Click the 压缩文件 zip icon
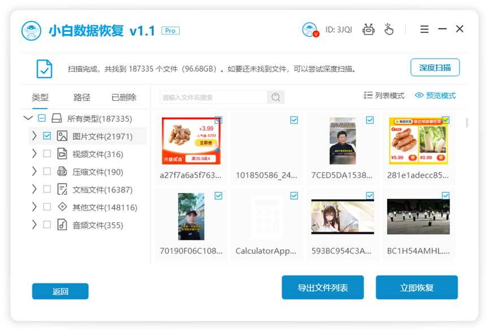This screenshot has height=332, width=489. pos(62,171)
